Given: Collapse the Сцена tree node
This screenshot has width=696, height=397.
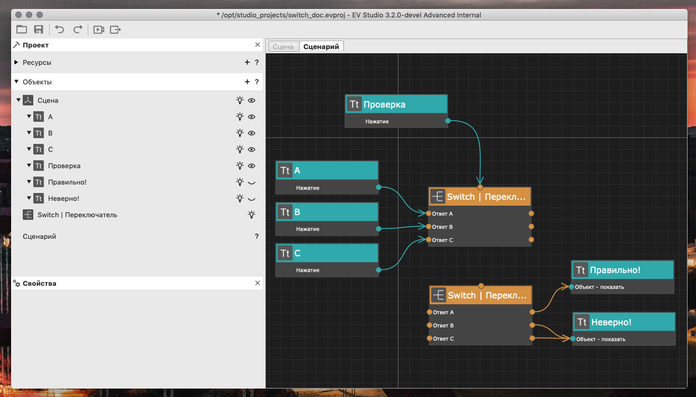Looking at the screenshot, I should (19, 100).
